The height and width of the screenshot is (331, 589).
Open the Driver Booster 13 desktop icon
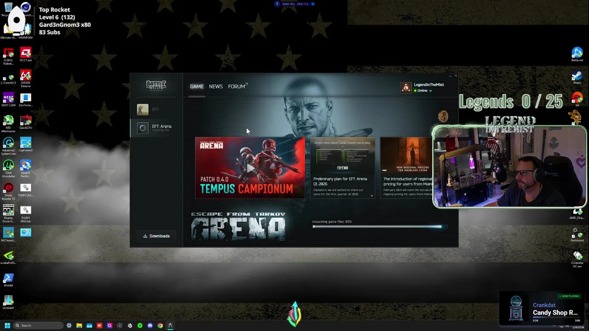pos(8,192)
